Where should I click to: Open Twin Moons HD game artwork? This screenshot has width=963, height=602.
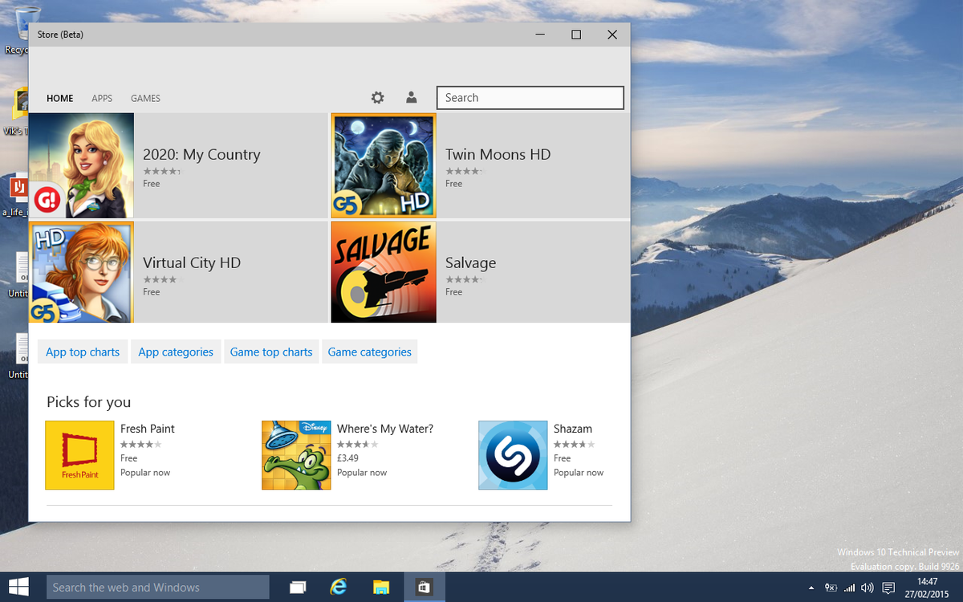[x=384, y=165]
